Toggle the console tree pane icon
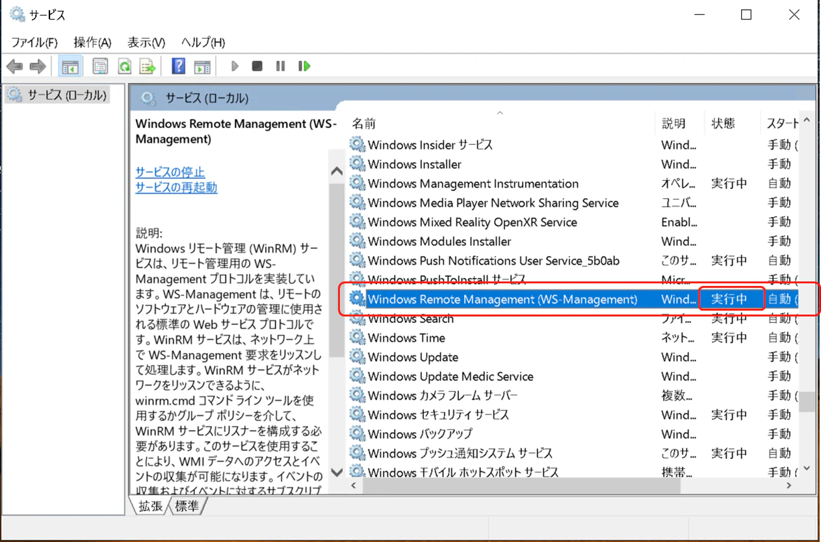The height and width of the screenshot is (542, 821). point(70,66)
